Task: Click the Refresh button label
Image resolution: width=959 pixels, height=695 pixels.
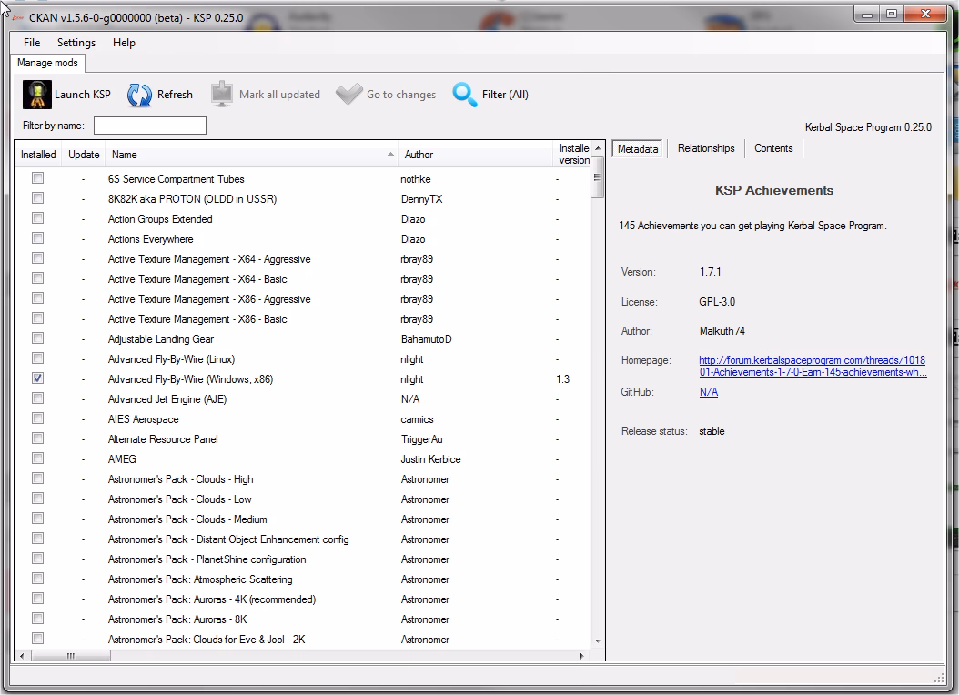Action: [175, 95]
